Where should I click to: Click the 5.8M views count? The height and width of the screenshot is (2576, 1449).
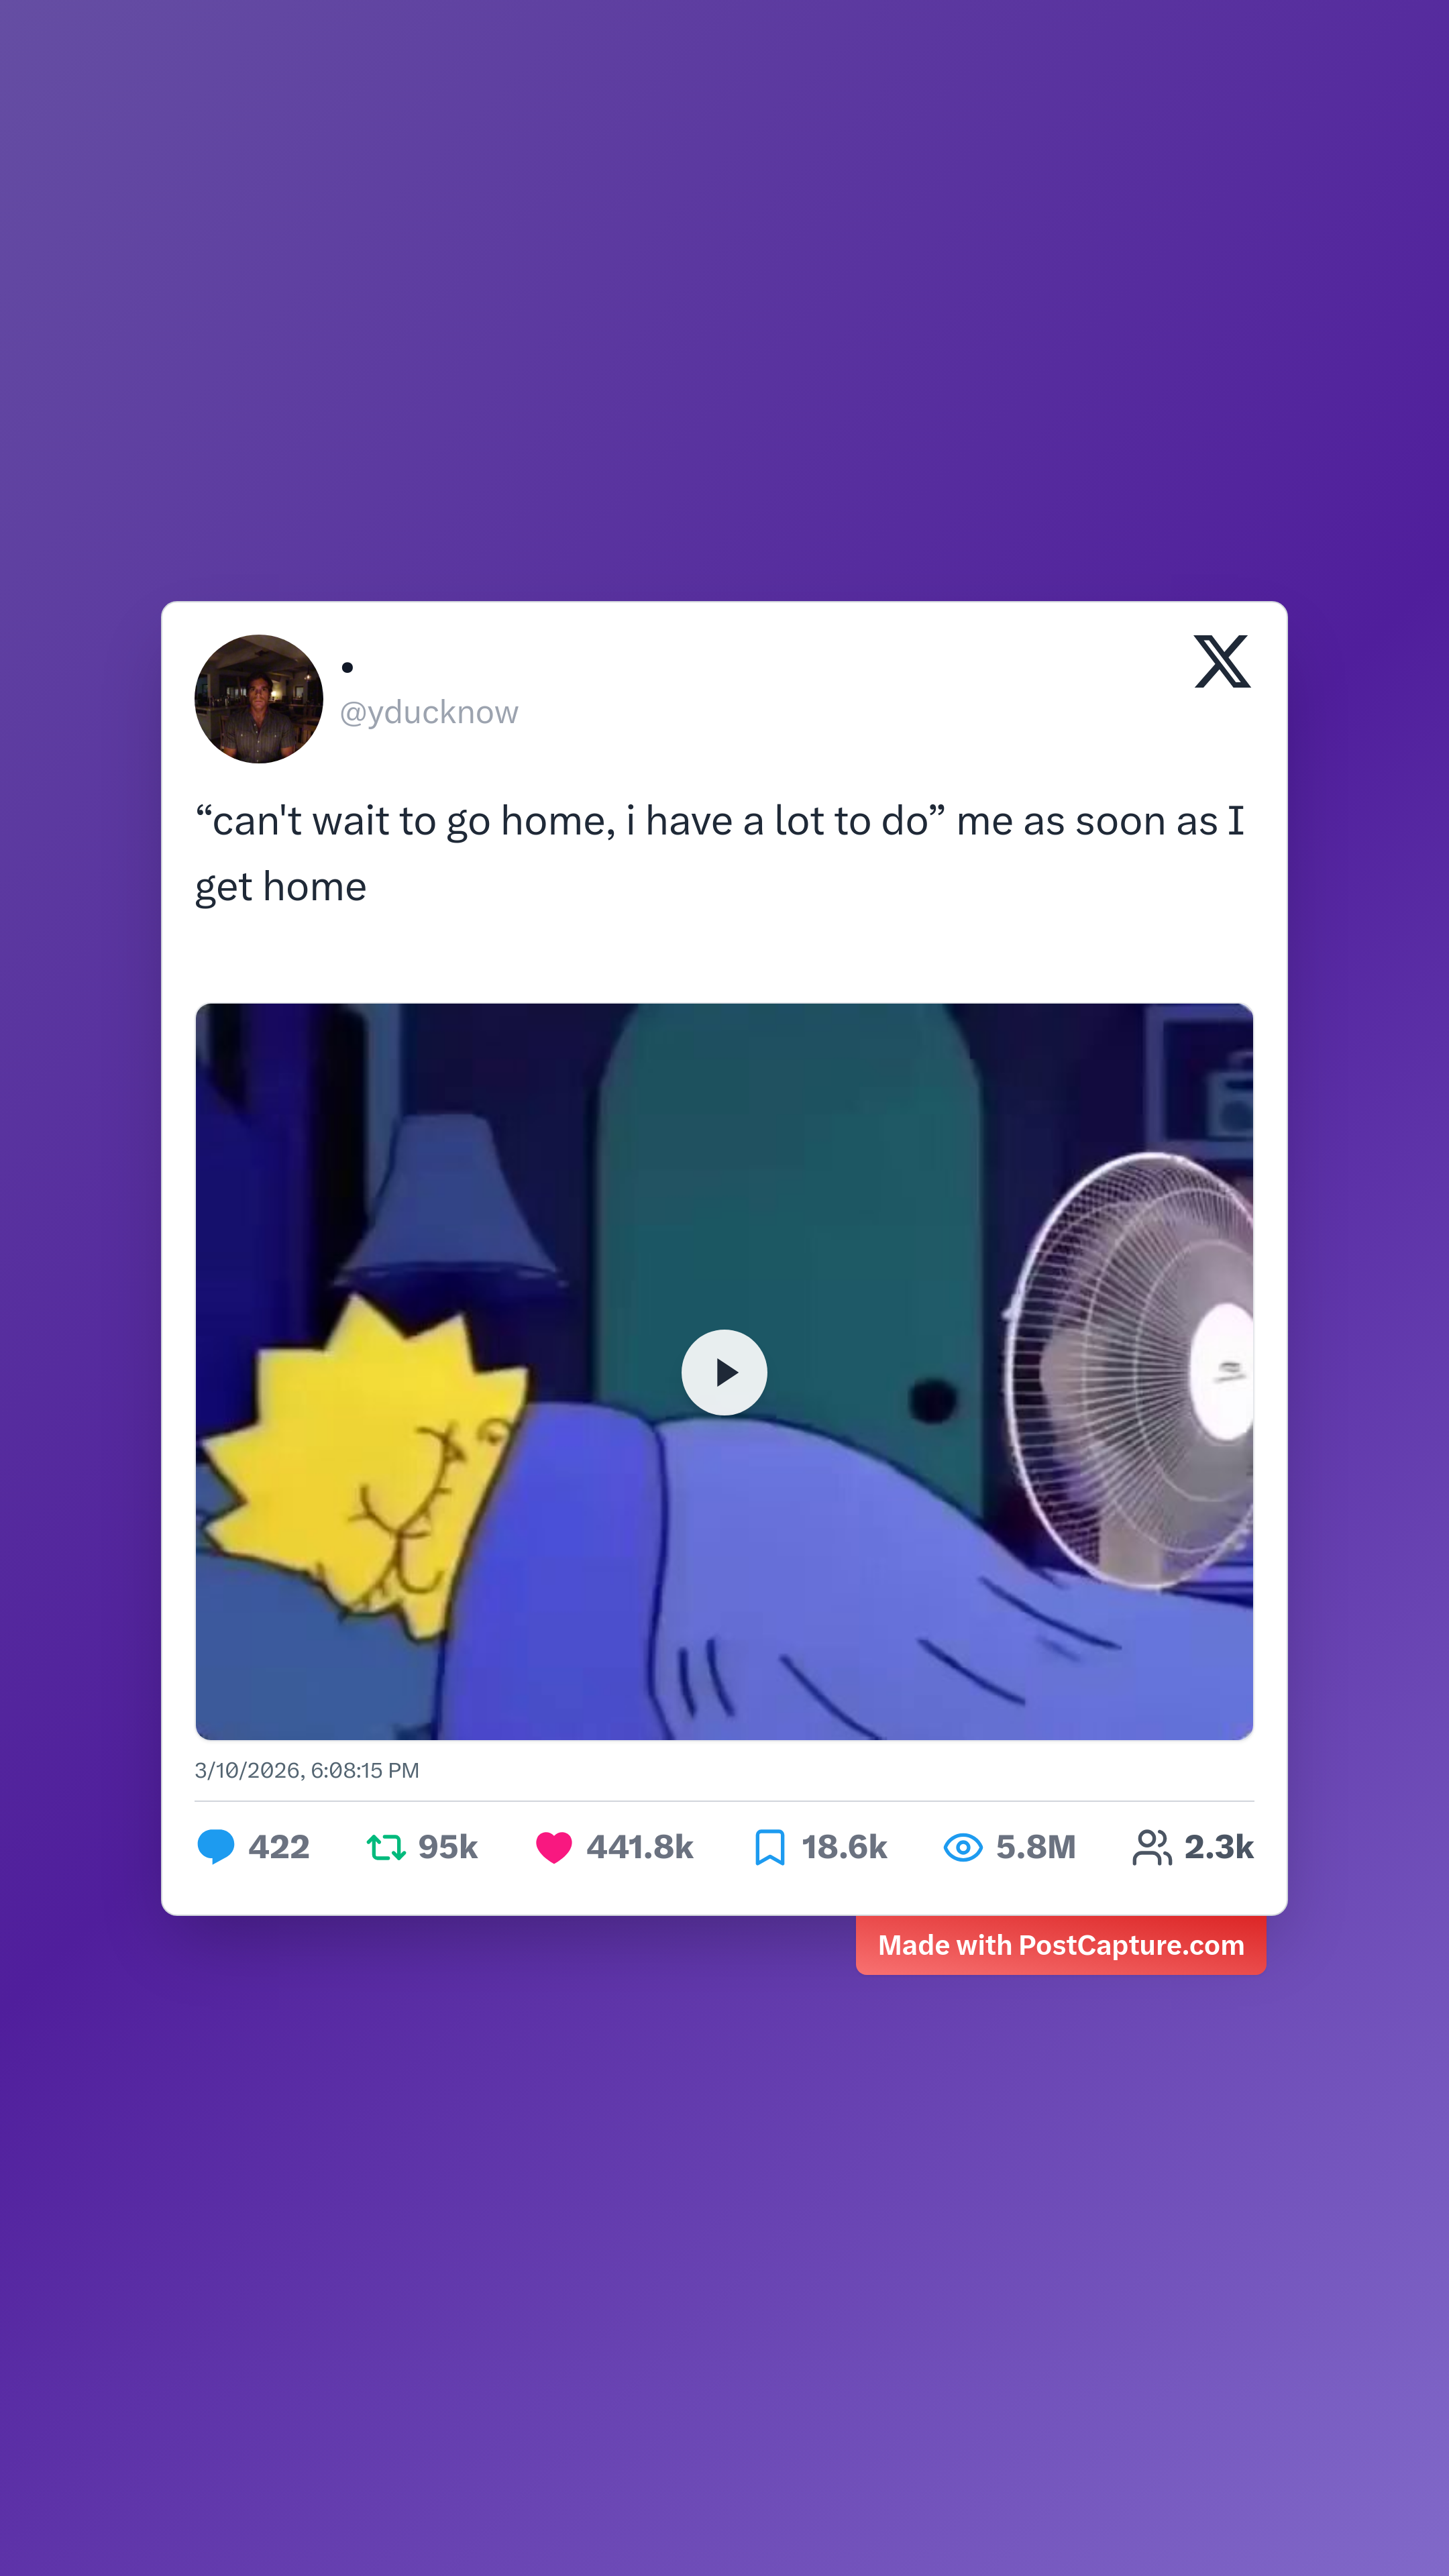tap(1036, 1847)
